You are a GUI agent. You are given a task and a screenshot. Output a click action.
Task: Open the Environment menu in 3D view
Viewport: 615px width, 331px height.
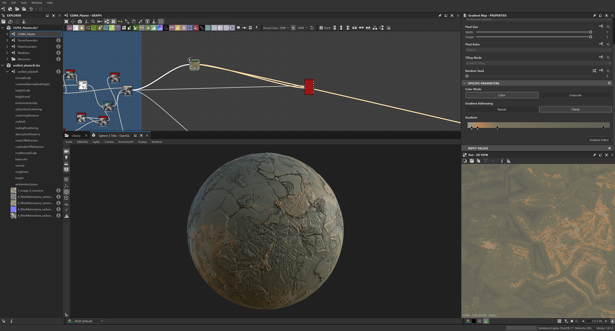point(126,142)
